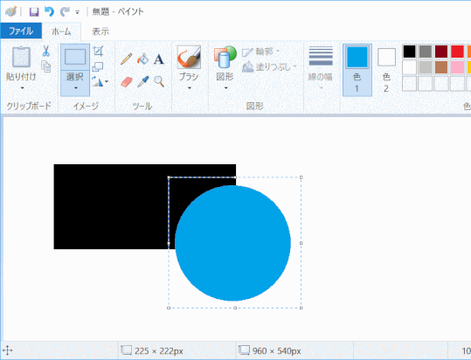
Task: Open the resize and skew tool
Action: (98, 66)
